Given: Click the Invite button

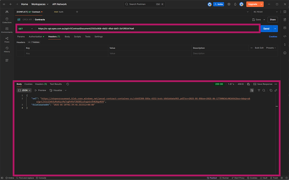Looking at the screenshot, I should [219, 4].
